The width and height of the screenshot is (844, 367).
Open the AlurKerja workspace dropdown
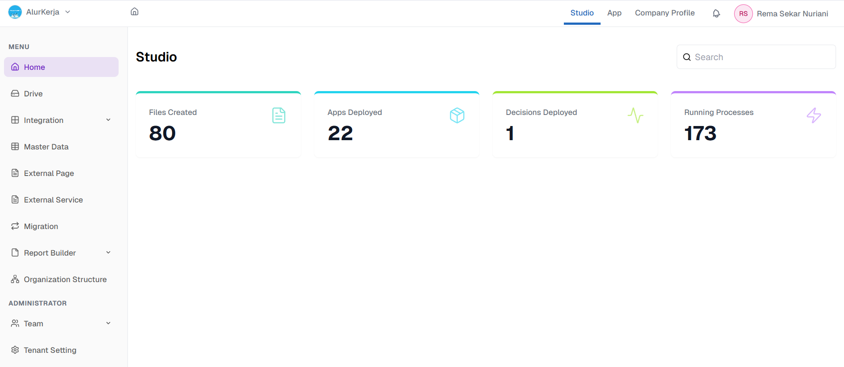click(x=68, y=12)
